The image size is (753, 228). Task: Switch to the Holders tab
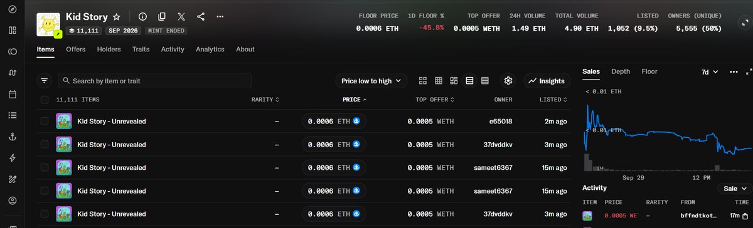click(x=109, y=49)
